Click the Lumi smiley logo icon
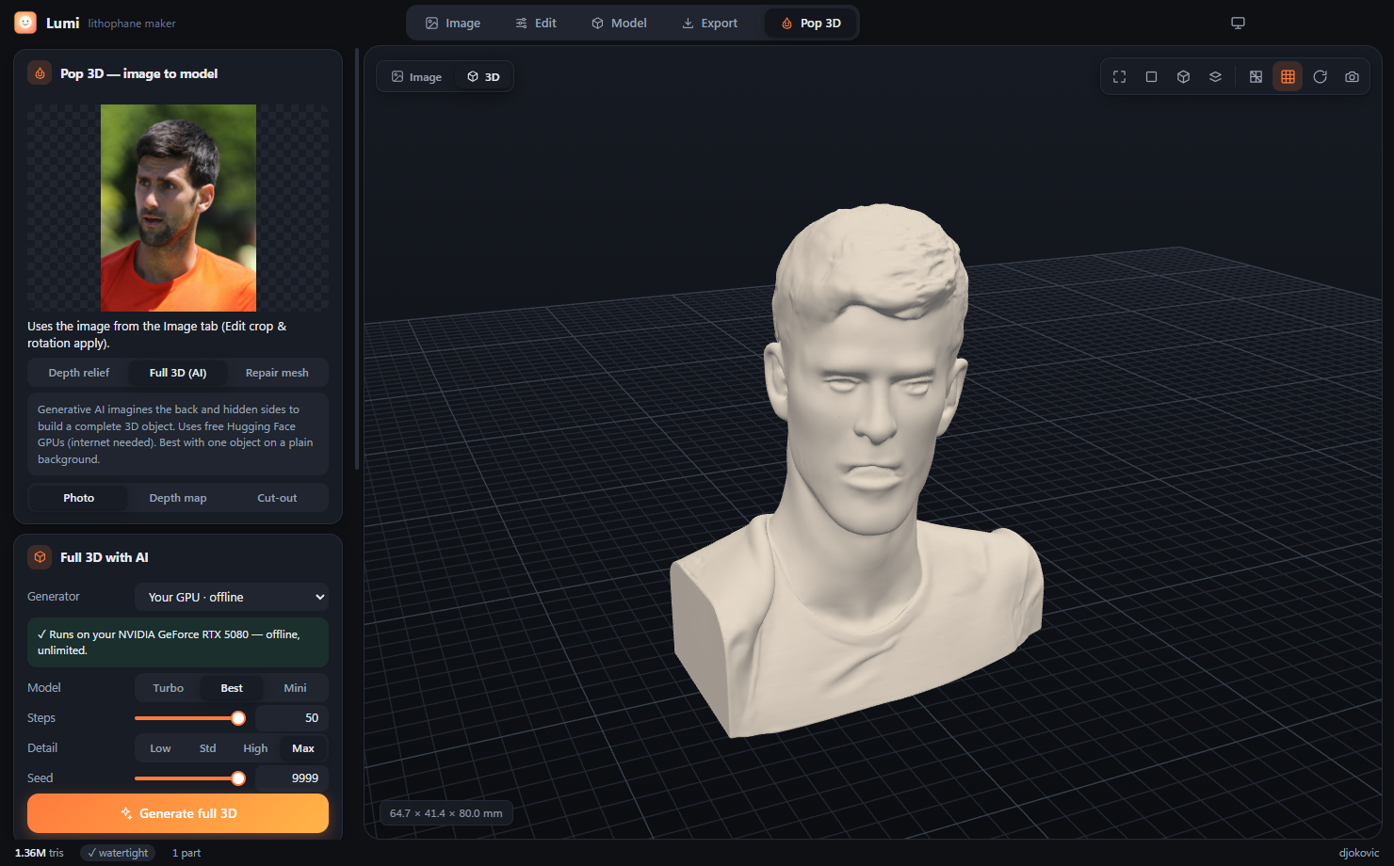Screen dimensions: 1394x866 click(x=25, y=23)
